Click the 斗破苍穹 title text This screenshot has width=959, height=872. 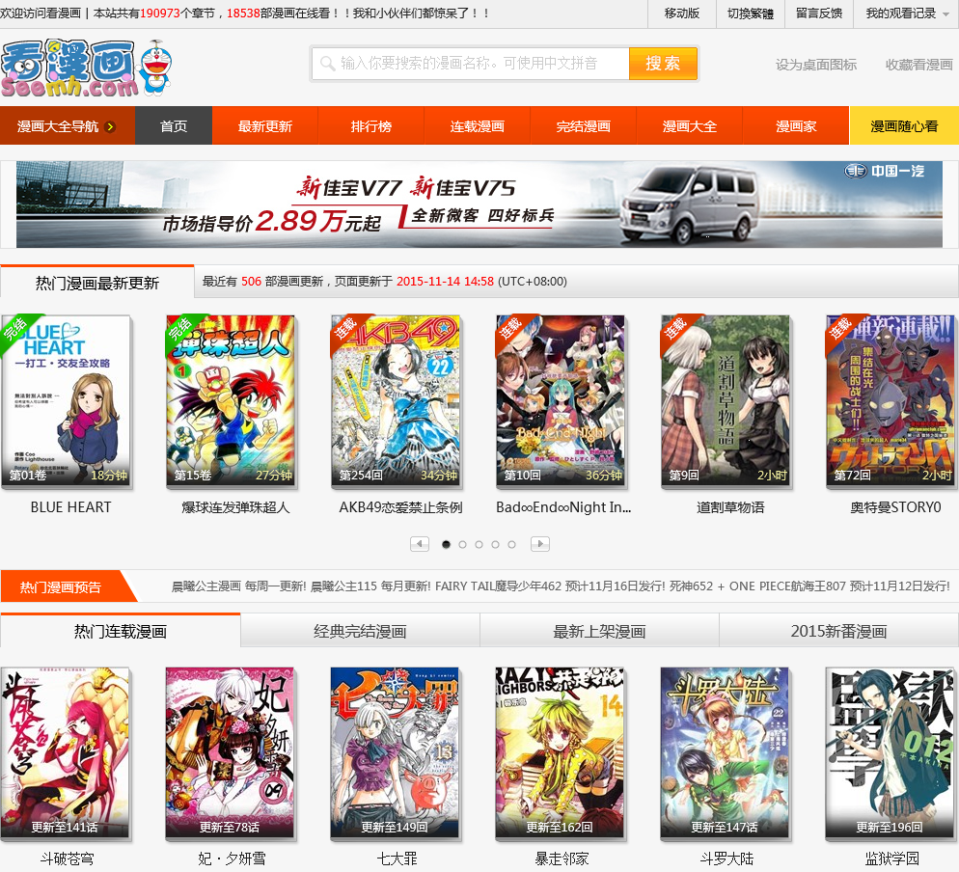[67, 858]
